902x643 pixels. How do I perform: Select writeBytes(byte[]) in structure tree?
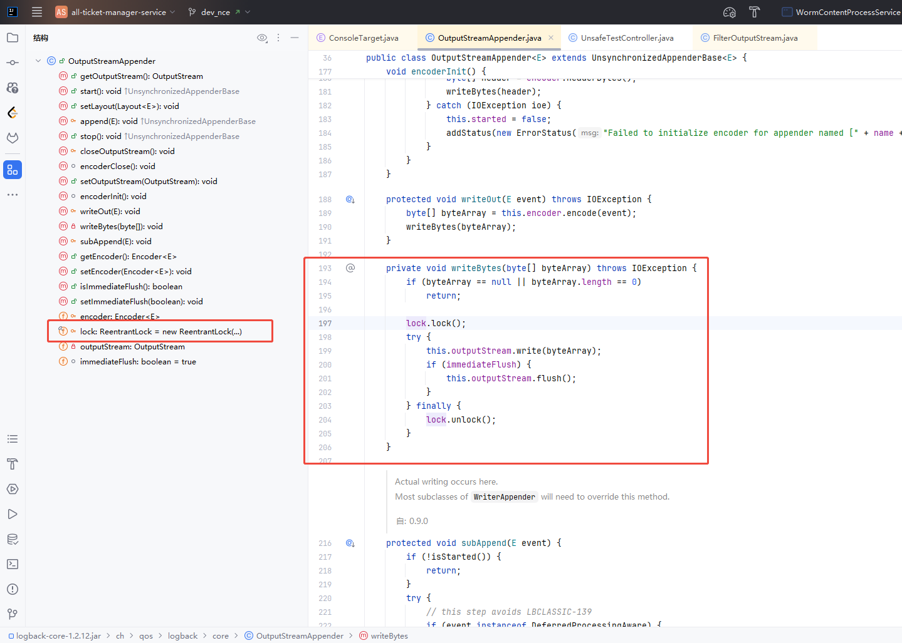pos(121,227)
